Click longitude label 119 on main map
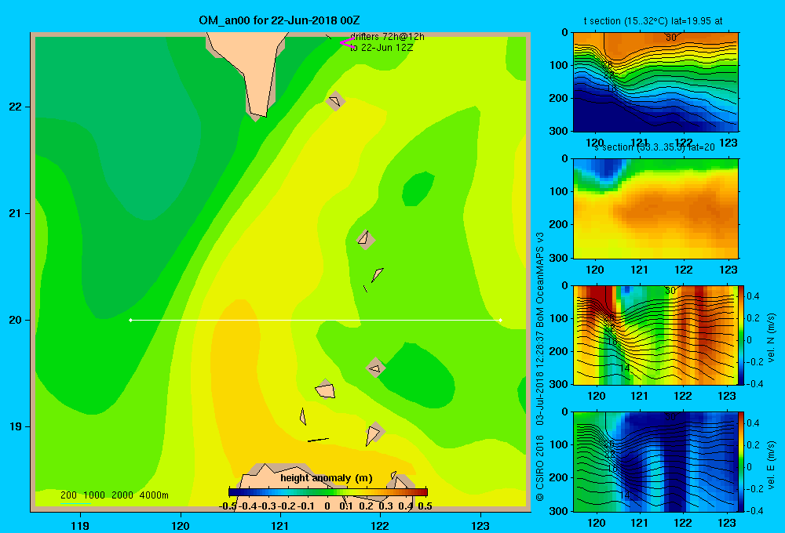Viewport: 785px width, 533px height. (x=80, y=525)
